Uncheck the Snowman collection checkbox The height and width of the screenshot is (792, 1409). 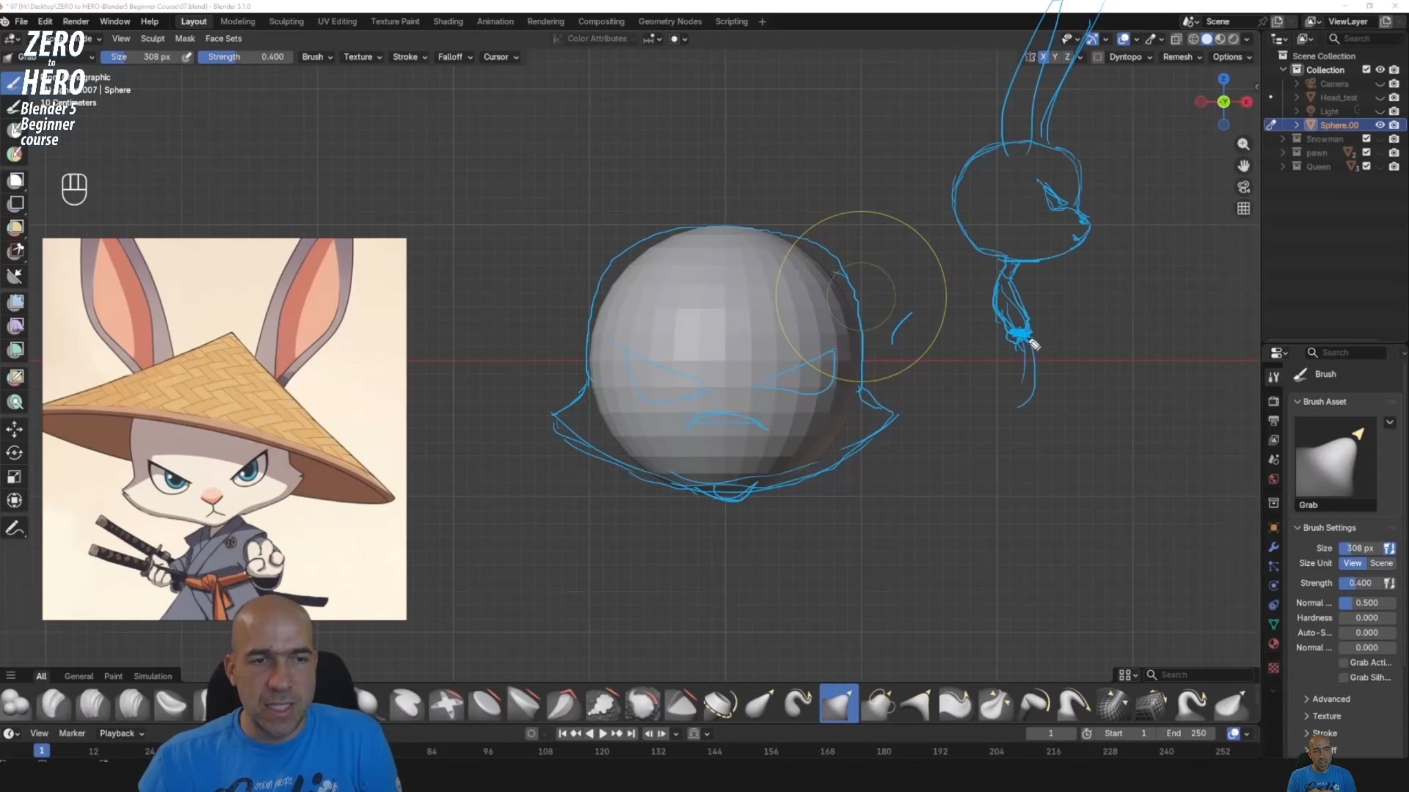(x=1366, y=139)
